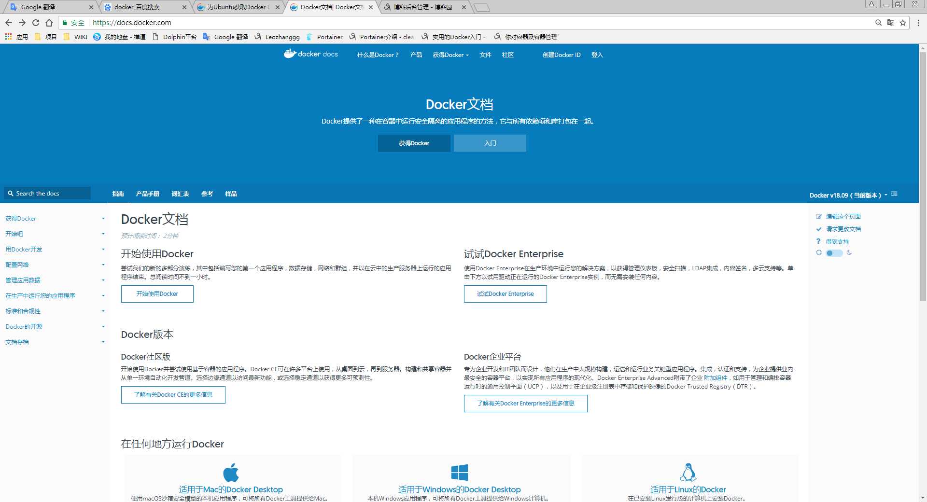The height and width of the screenshot is (502, 927).
Task: Click the Search the docs field
Action: [x=47, y=194]
